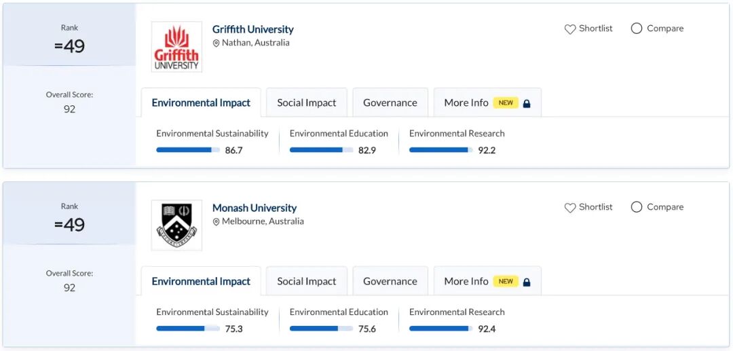Image resolution: width=733 pixels, height=351 pixels.
Task: Click Monash's Environmental Research score bar
Action: pos(441,329)
